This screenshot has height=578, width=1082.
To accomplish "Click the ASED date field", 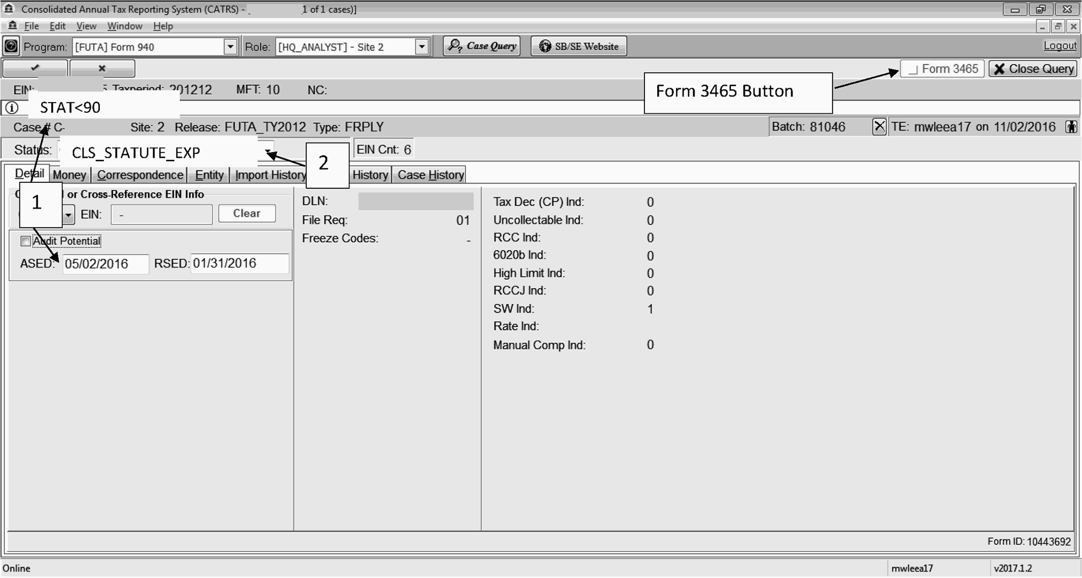I will [105, 264].
